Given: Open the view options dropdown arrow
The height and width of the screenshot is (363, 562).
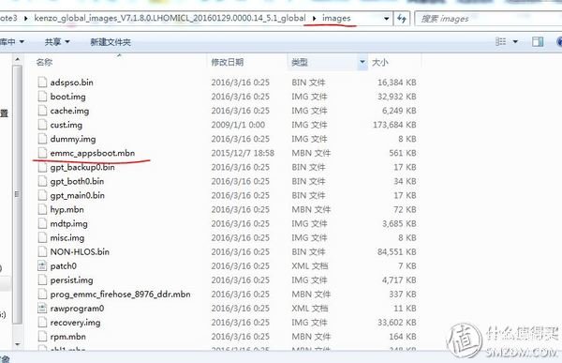Looking at the screenshot, I should (x=515, y=41).
